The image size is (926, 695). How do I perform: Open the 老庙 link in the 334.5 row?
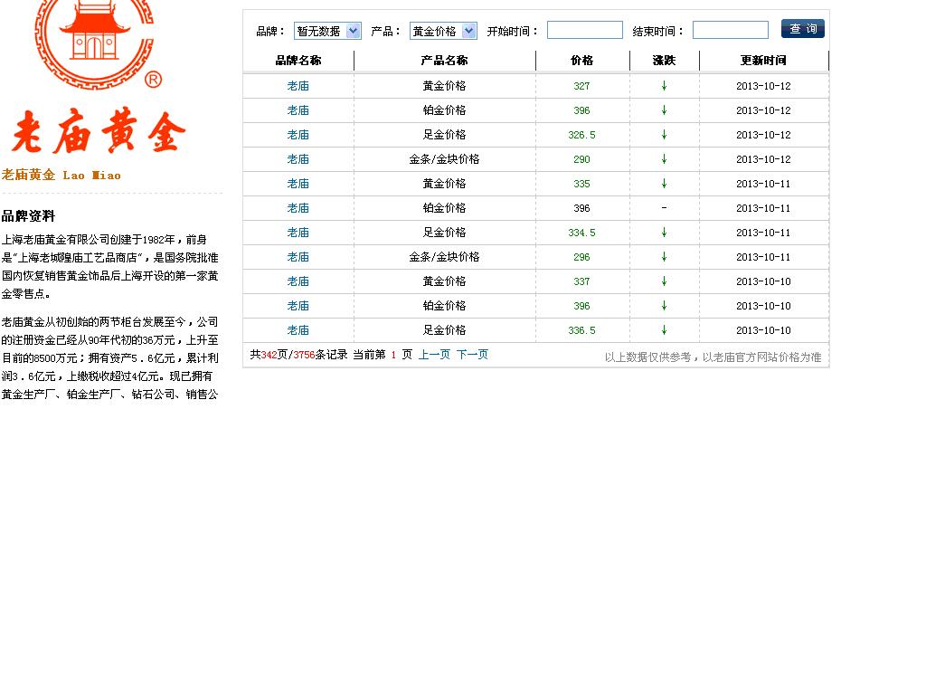(x=298, y=233)
